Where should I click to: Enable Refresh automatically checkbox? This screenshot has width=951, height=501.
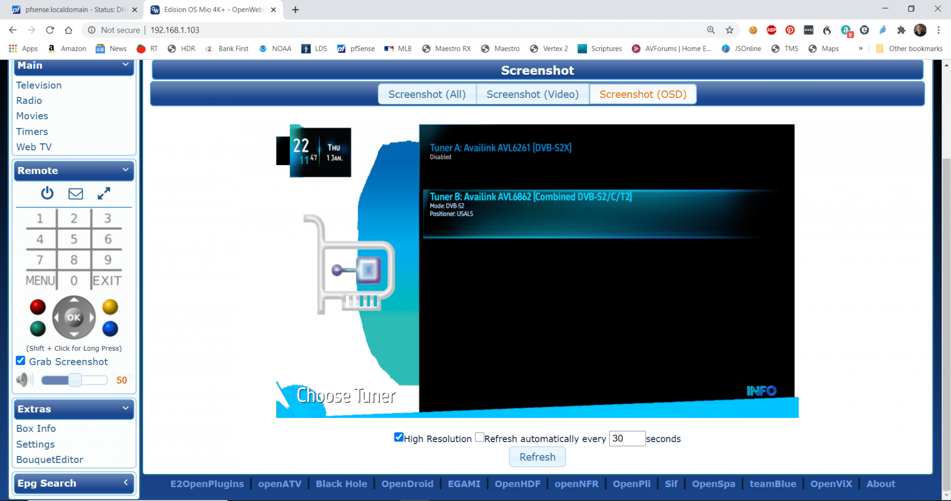pos(479,437)
